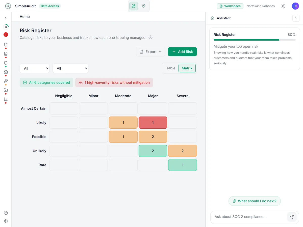
Task: Collapse the Assistant panel
Action: (x=296, y=18)
